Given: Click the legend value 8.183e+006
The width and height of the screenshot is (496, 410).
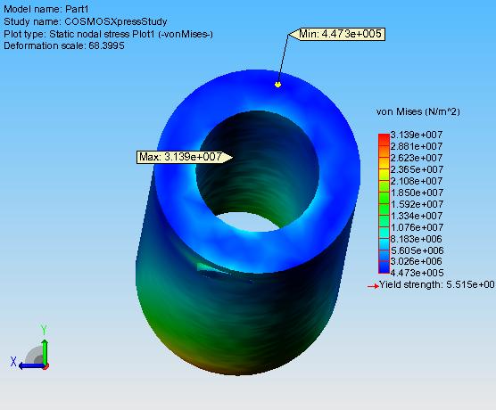Looking at the screenshot, I should [x=417, y=239].
